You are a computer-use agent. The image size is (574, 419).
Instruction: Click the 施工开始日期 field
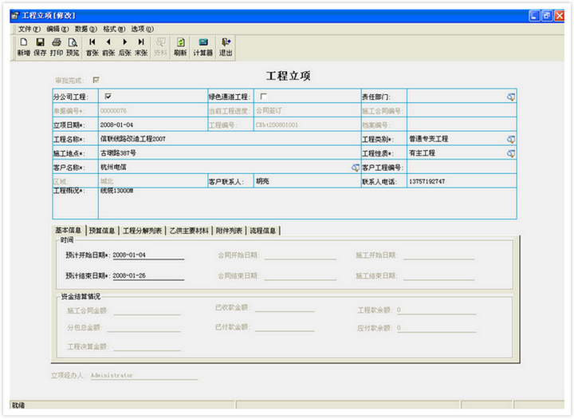point(439,255)
